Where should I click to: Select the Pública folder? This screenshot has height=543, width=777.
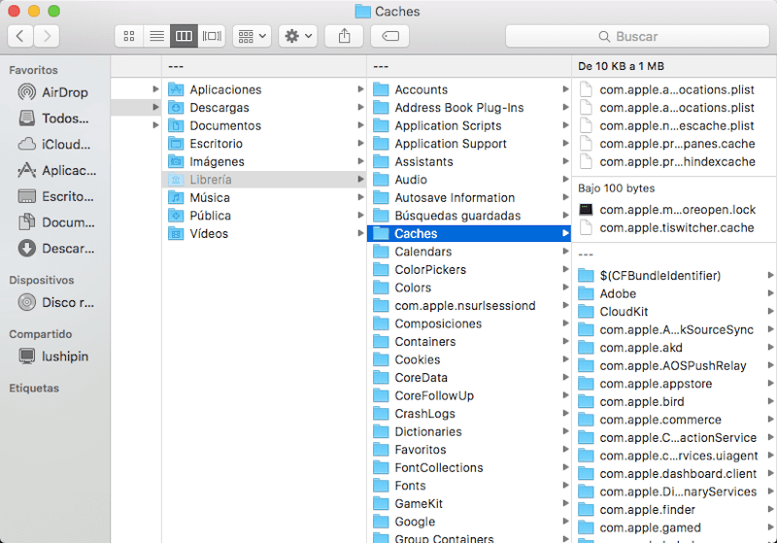pos(264,216)
